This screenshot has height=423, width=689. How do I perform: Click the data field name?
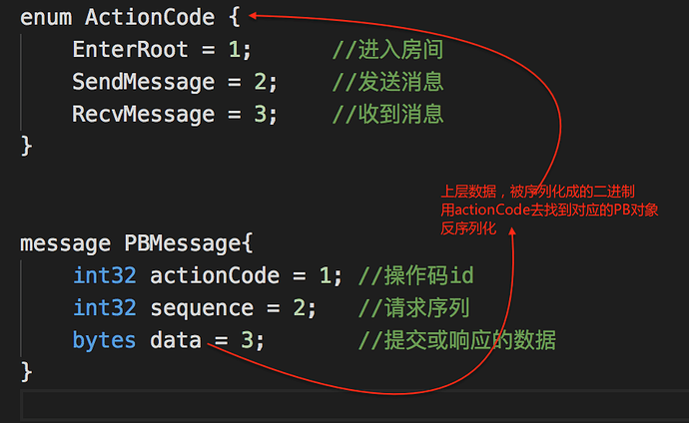click(x=176, y=340)
